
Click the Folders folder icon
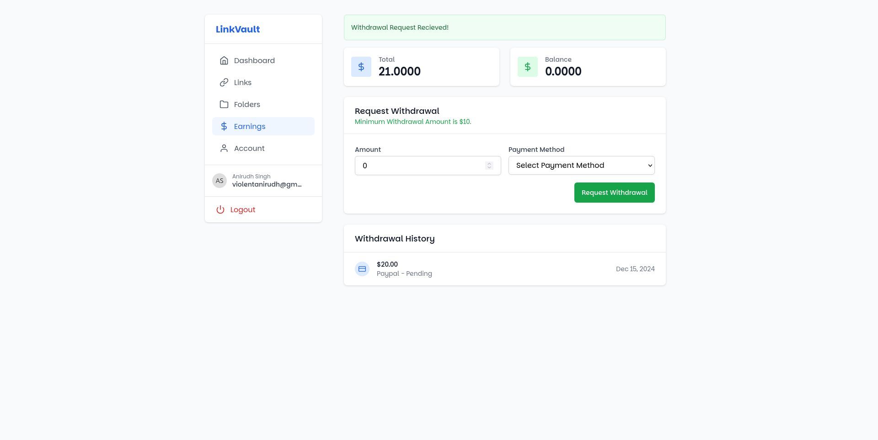pos(224,104)
